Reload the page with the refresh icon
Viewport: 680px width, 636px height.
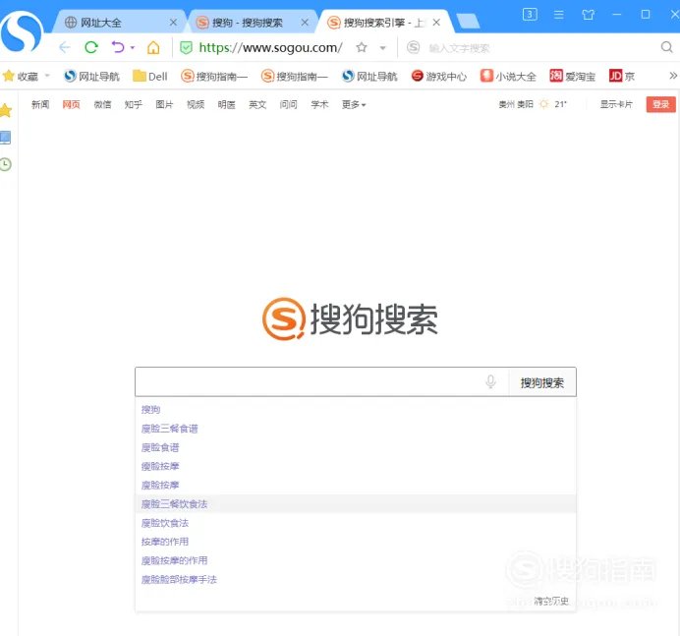pyautogui.click(x=91, y=47)
